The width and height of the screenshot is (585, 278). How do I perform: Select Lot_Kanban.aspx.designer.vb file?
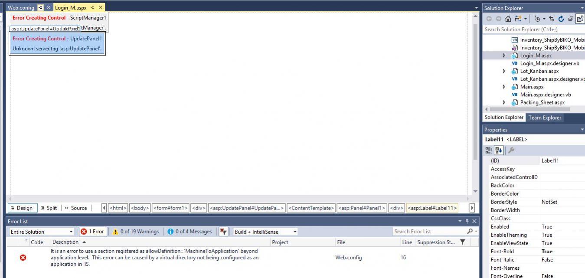click(552, 79)
